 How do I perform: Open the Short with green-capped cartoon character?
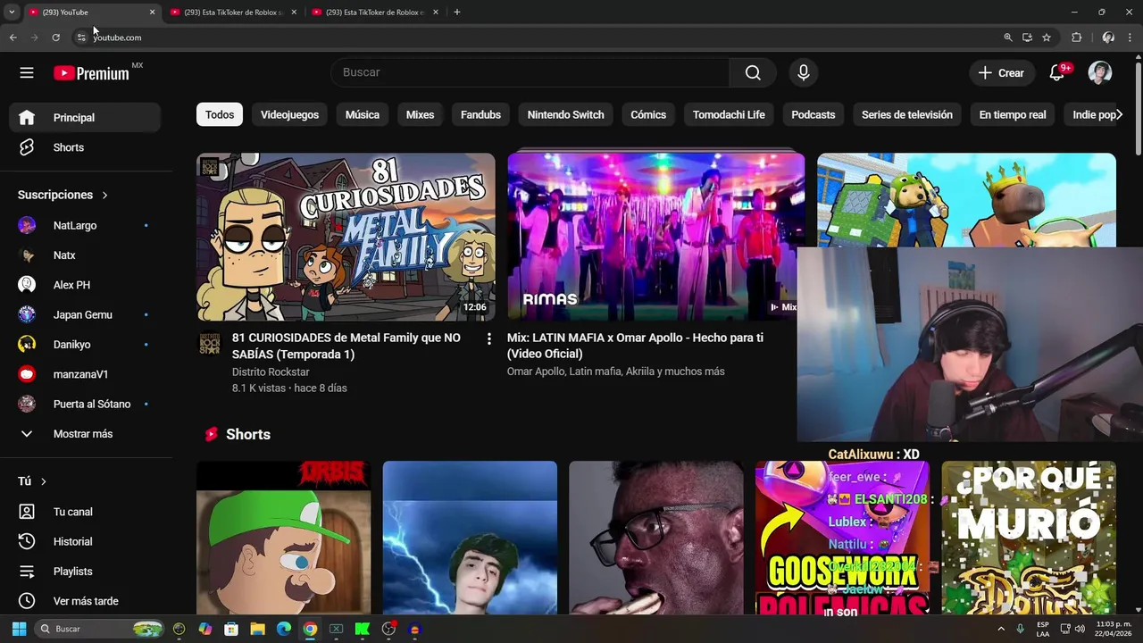point(283,538)
